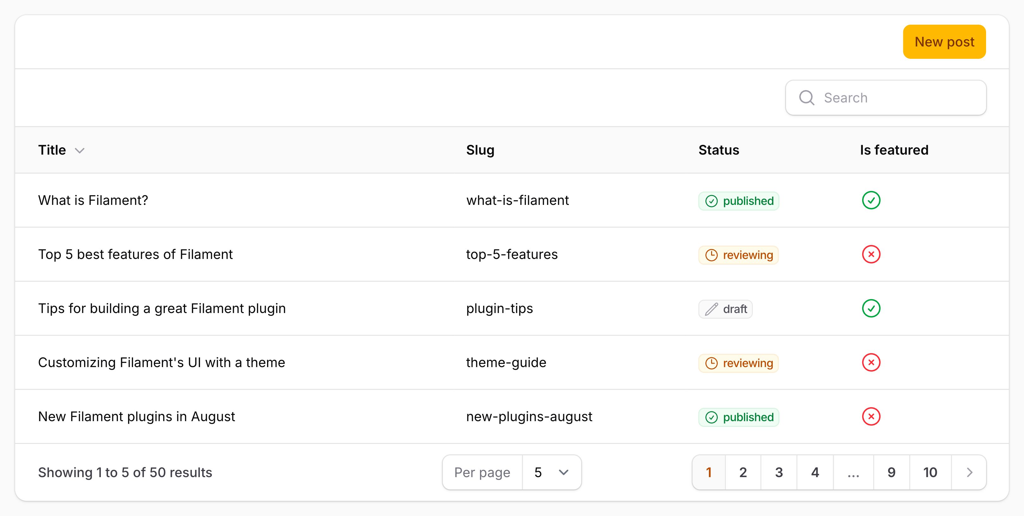Click the search magnifier icon

click(807, 97)
